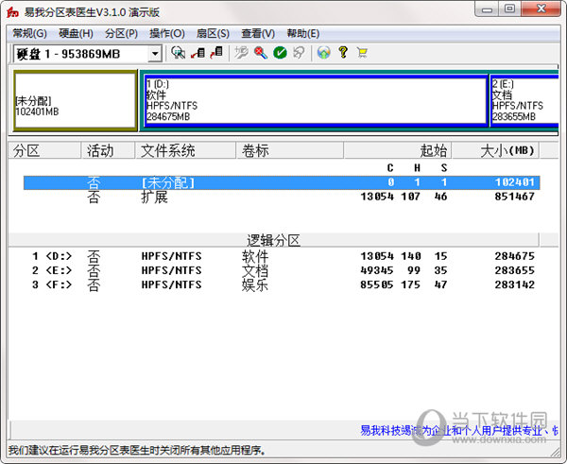Click the blue 易我科技 scrolling link text
Viewport: 567px width, 464px height.
[x=459, y=430]
